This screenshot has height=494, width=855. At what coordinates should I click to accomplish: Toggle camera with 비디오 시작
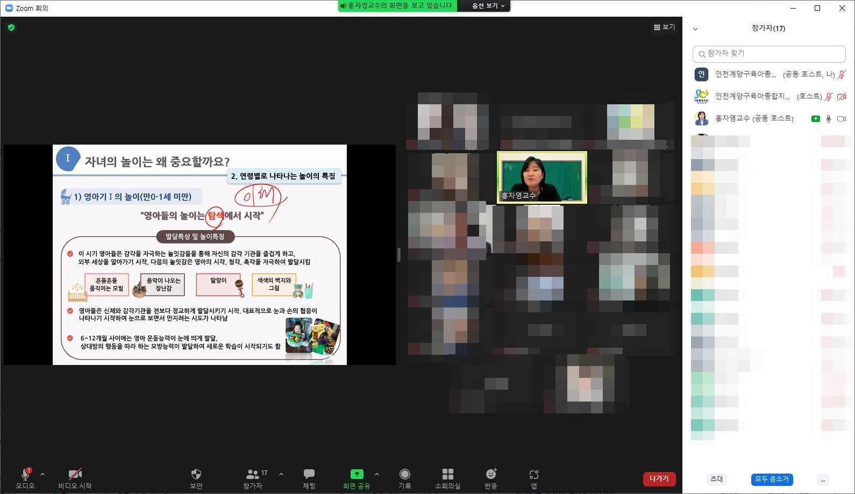[x=75, y=474]
